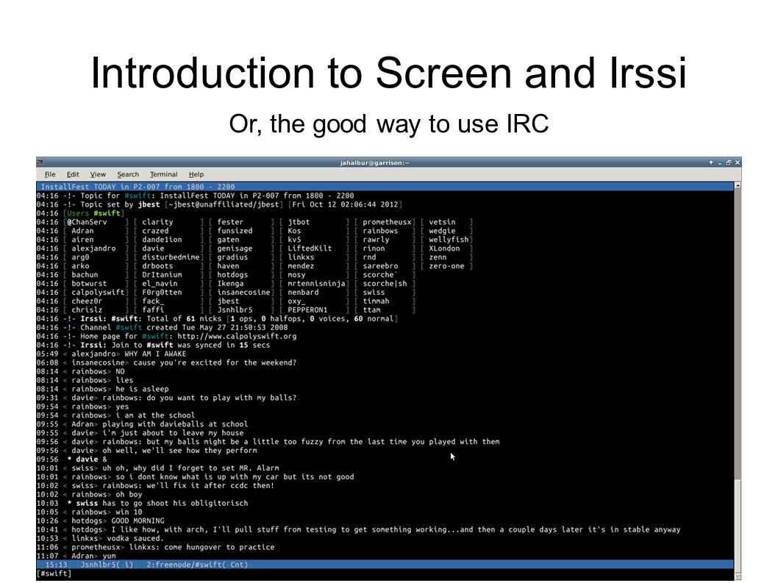Click the DrItanium nick in users list
The image size is (778, 583).
point(162,274)
